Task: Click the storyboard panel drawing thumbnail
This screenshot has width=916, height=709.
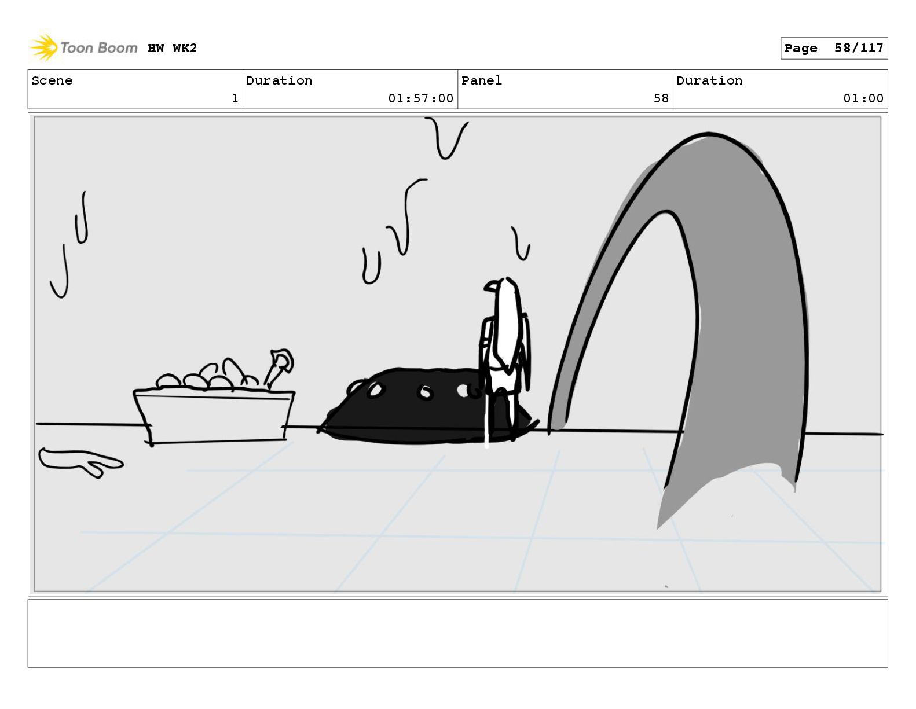Action: [x=457, y=354]
